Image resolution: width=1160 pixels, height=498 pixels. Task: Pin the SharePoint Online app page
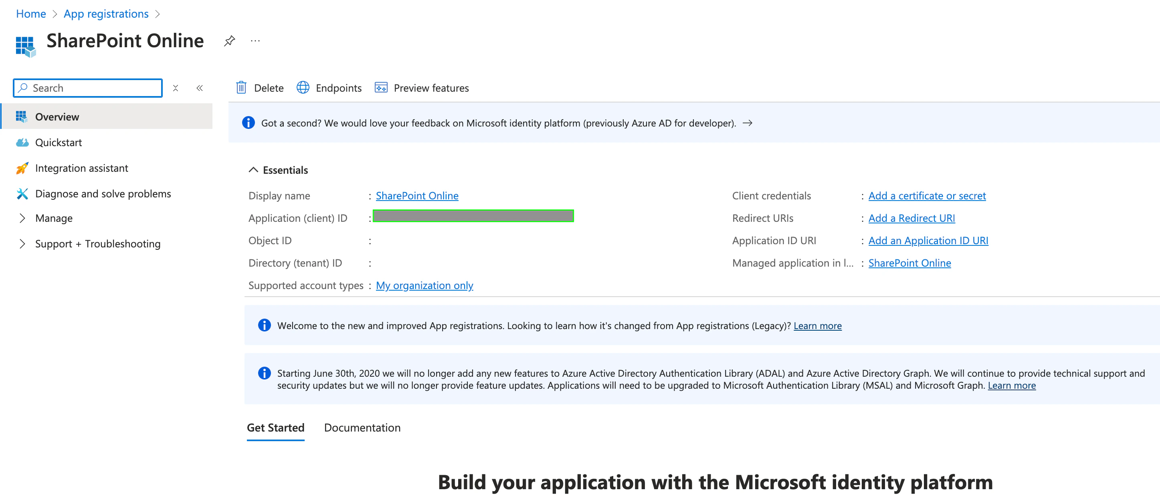[x=229, y=41]
